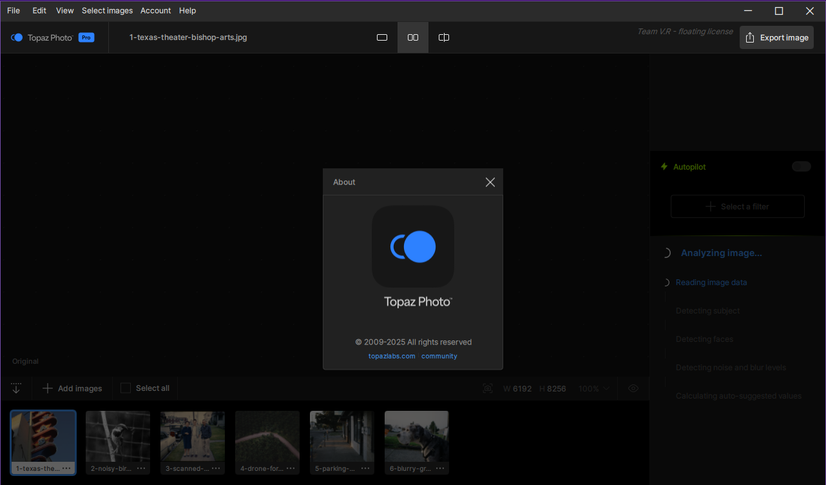Open options menu for 2-noisy-bird thumbnail
The width and height of the screenshot is (826, 485).
pyautogui.click(x=141, y=468)
